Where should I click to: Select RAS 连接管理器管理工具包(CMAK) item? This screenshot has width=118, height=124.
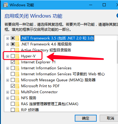(50, 104)
